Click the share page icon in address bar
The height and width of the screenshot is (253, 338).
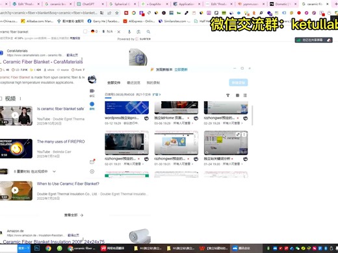[109, 13]
